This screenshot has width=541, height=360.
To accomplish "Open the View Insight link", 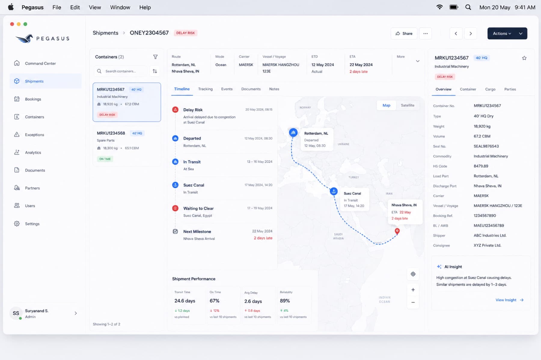I will coord(509,300).
